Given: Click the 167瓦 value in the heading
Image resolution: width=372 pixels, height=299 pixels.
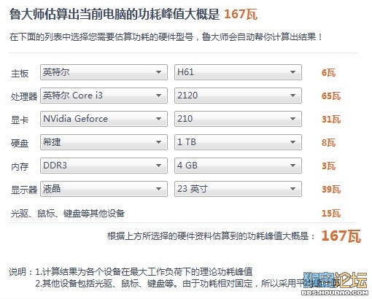Looking at the screenshot, I should point(241,14).
